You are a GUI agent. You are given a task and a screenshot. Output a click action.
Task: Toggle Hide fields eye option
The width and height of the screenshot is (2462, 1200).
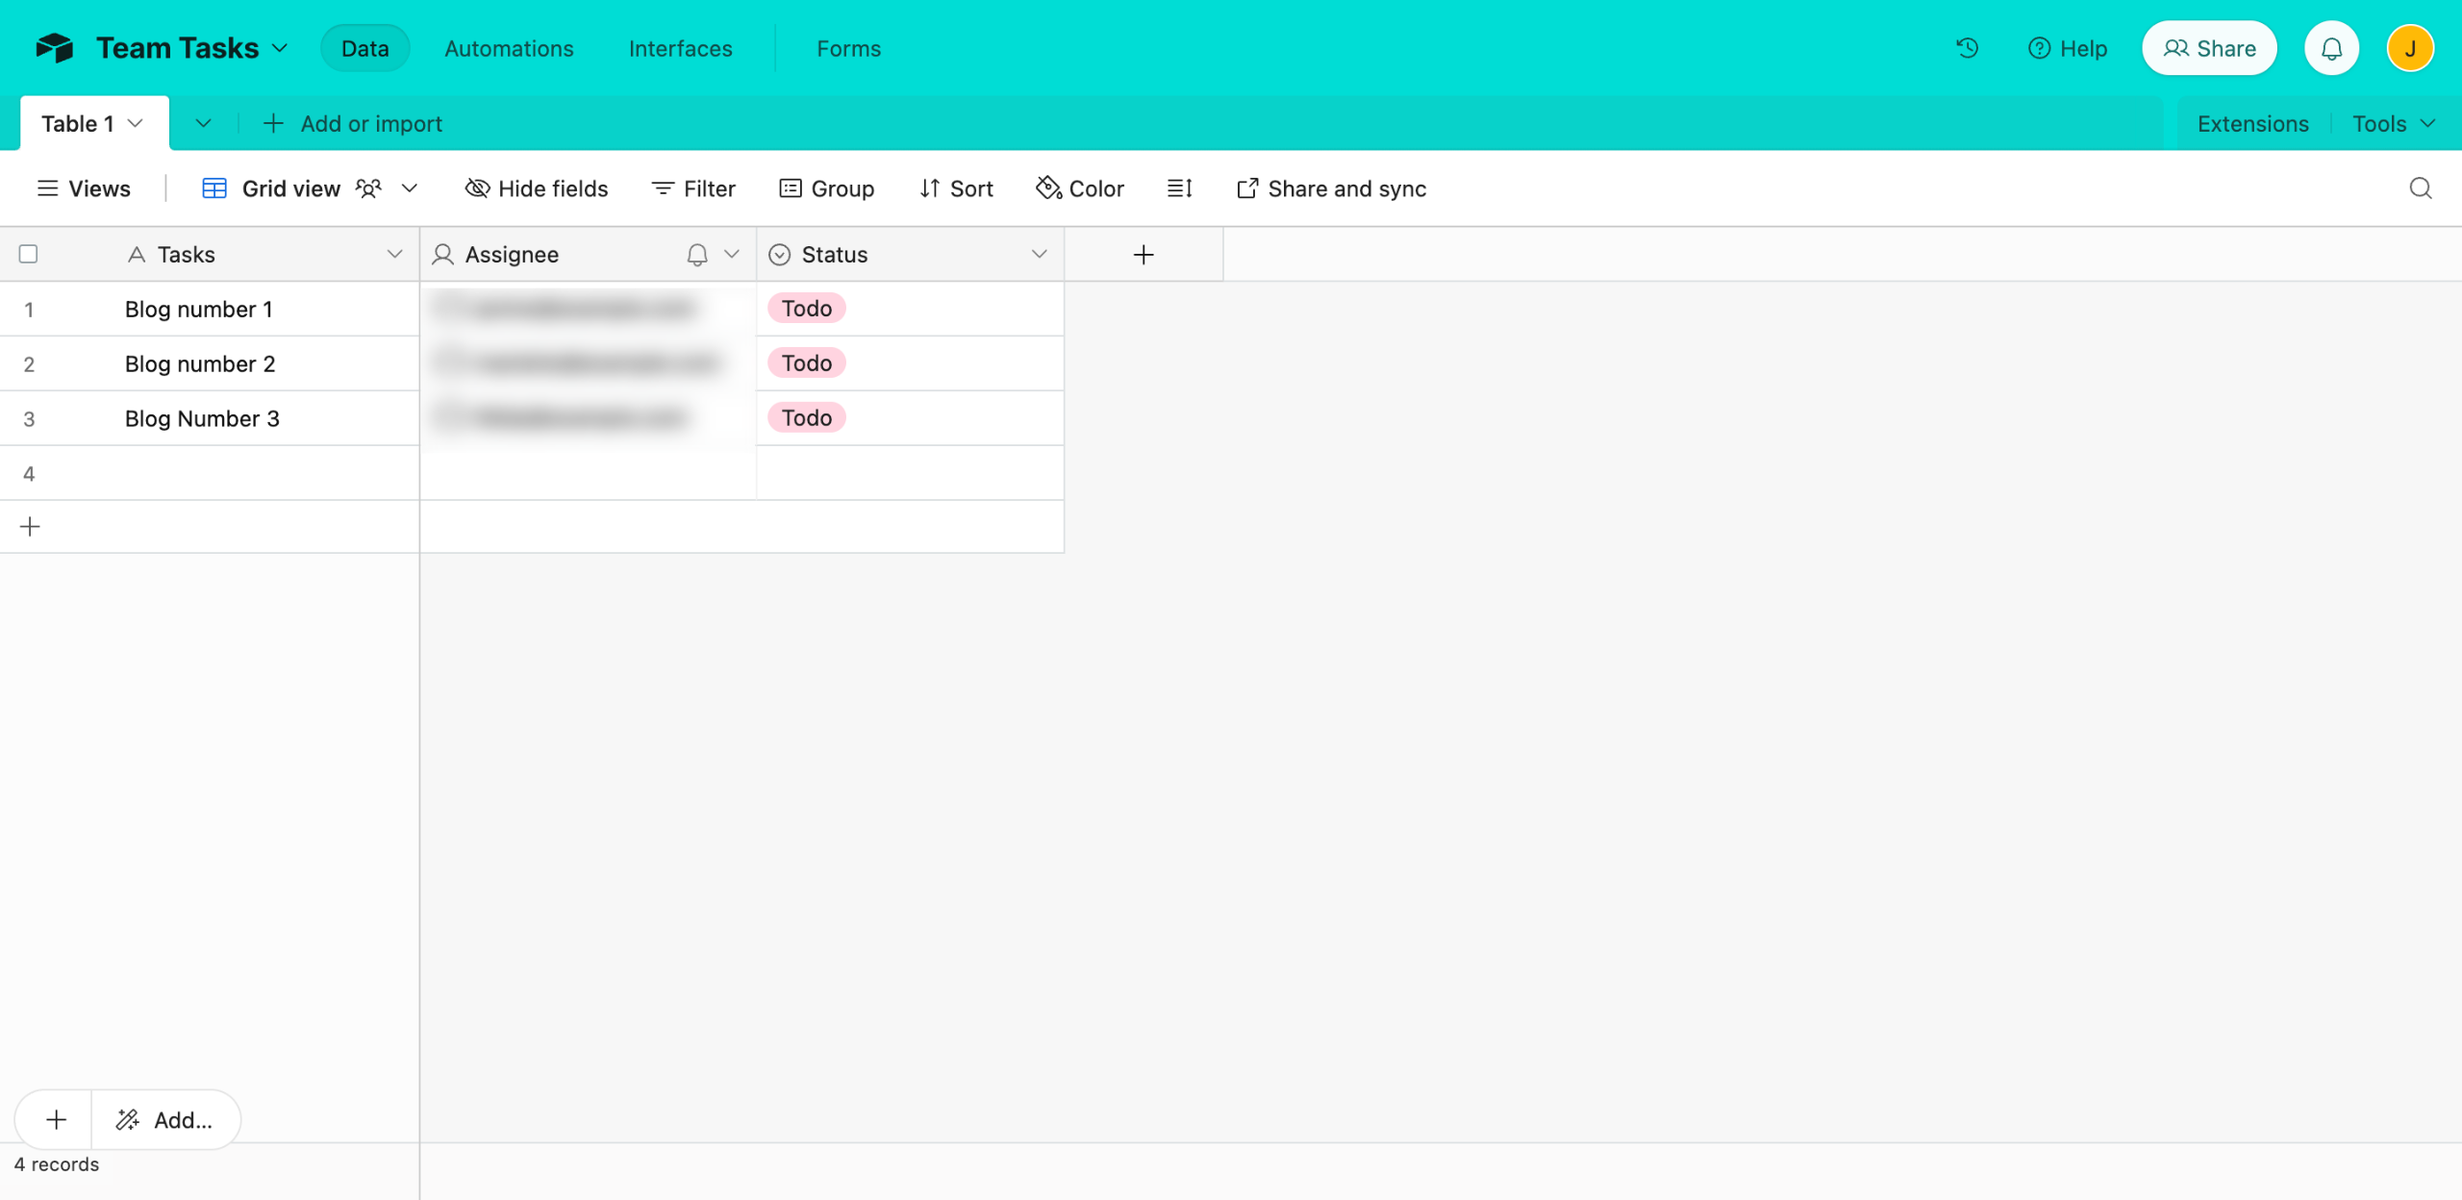point(537,188)
